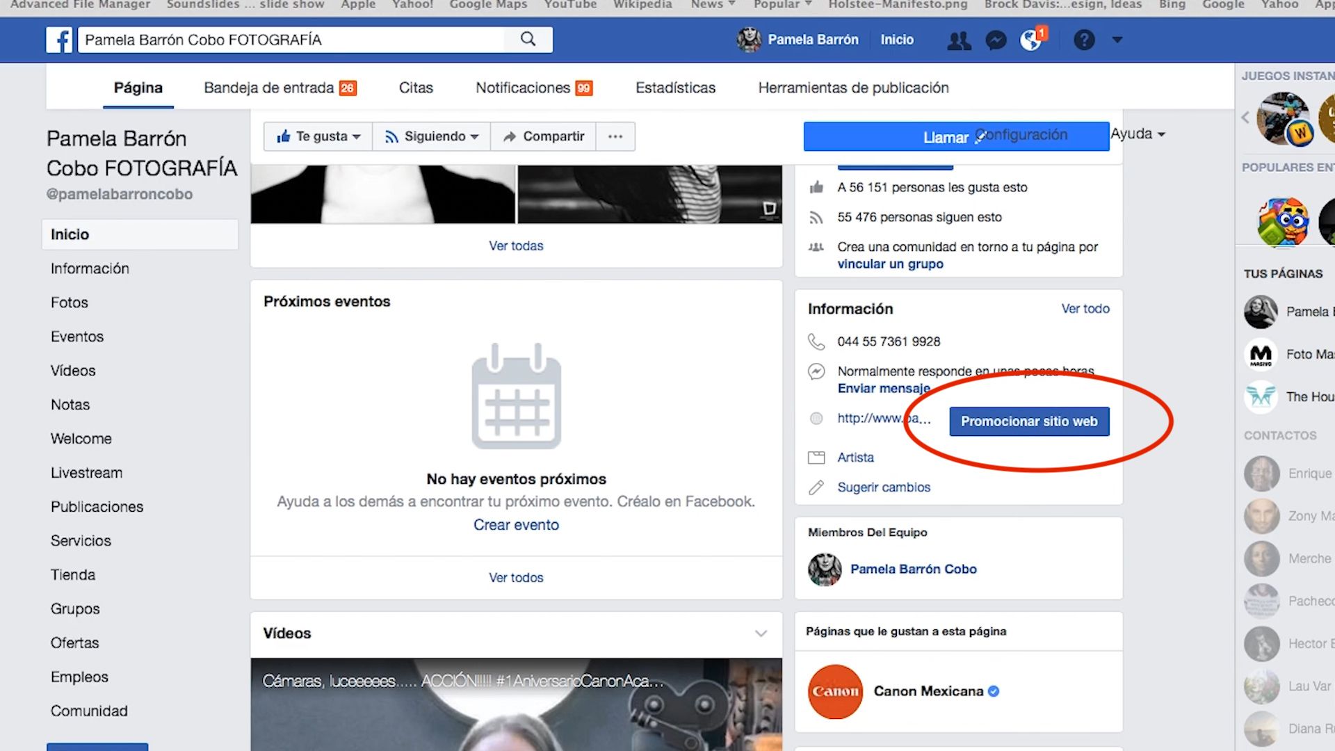This screenshot has width=1335, height=751.
Task: Open Livestream in the left sidebar
Action: pyautogui.click(x=86, y=473)
